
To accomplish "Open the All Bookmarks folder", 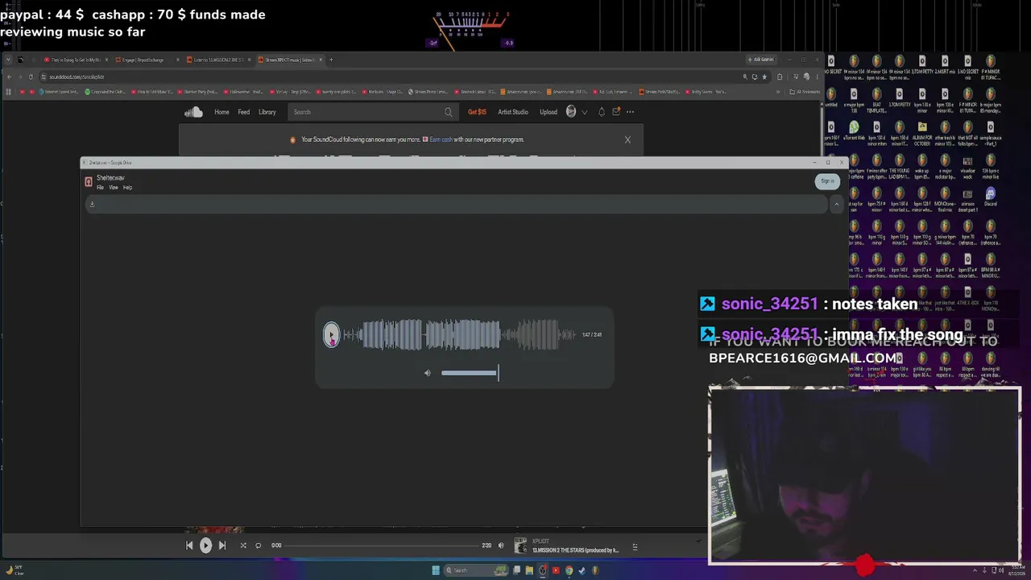I will click(805, 92).
